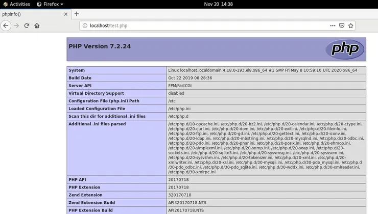Select the phpinfo() browser tab
The image size is (378, 214).
coord(35,14)
